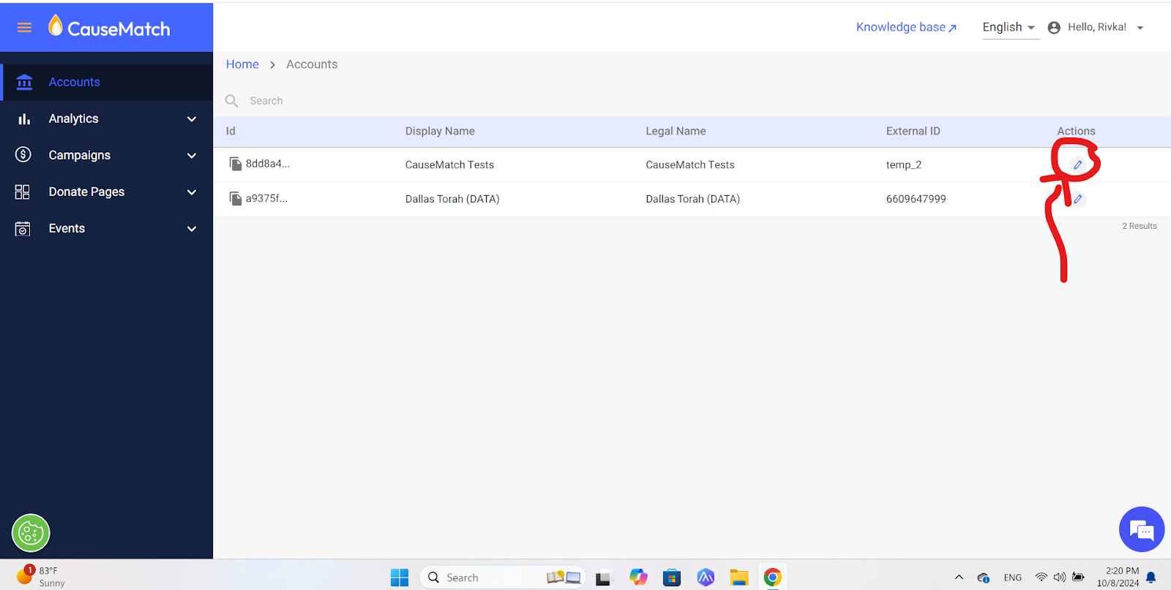Copy ID icon for a9375f row
The width and height of the screenshot is (1171, 590).
pyautogui.click(x=236, y=199)
